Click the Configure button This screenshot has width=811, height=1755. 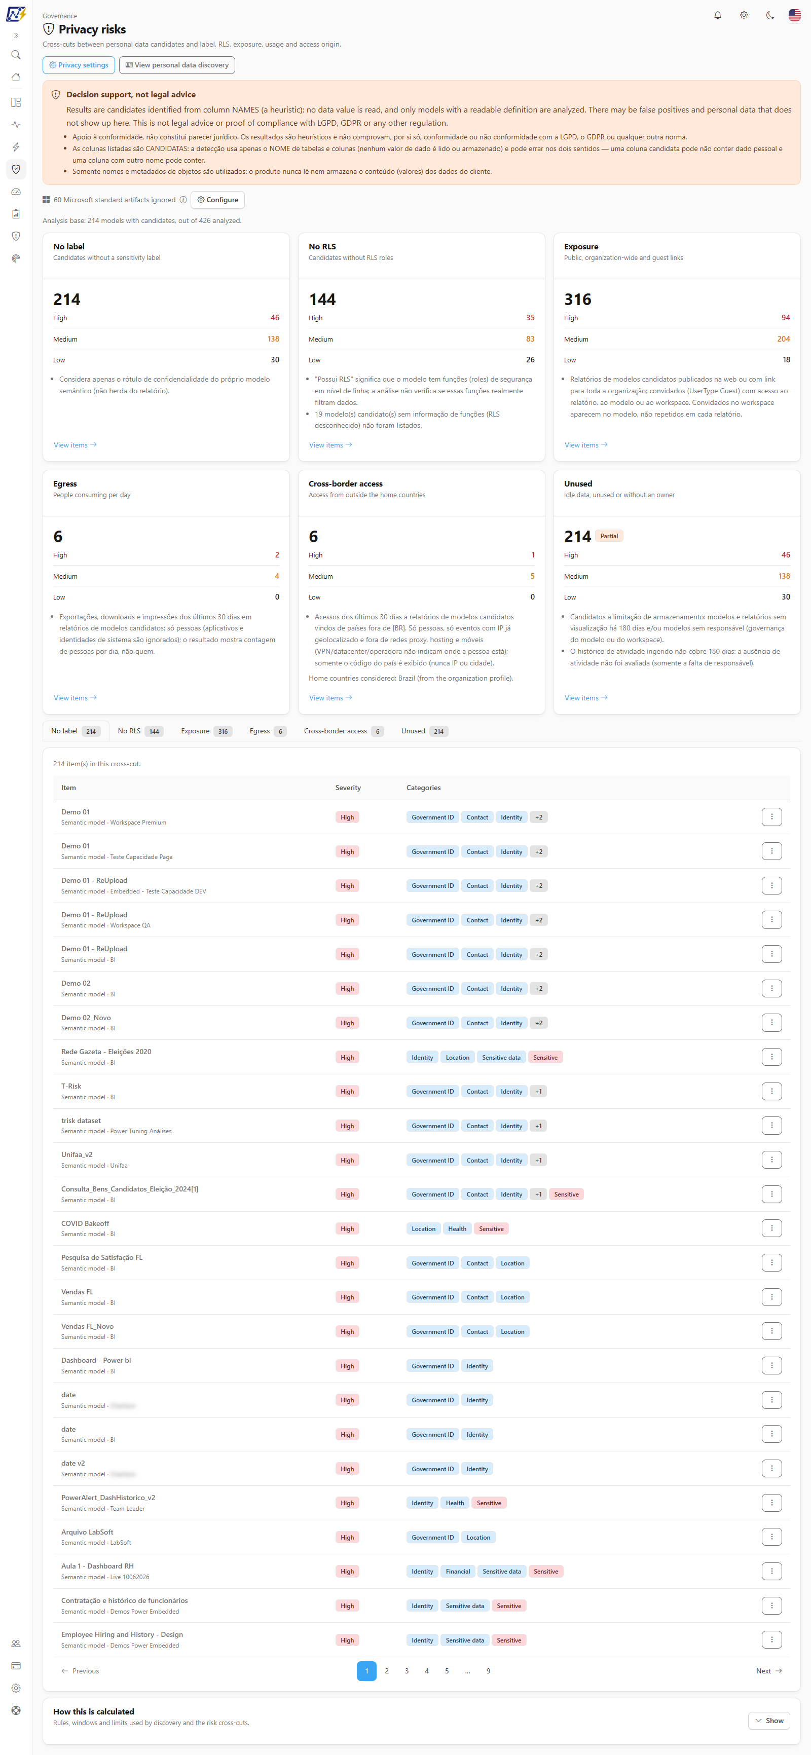click(217, 200)
